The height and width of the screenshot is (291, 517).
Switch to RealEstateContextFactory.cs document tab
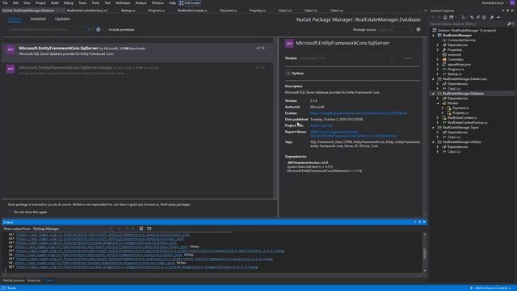coord(87,11)
